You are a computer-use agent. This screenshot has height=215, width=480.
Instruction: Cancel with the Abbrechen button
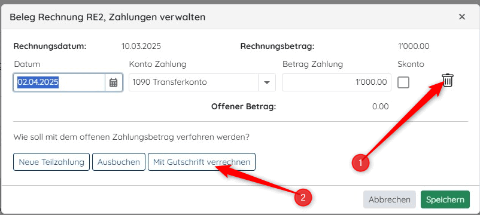tap(390, 199)
